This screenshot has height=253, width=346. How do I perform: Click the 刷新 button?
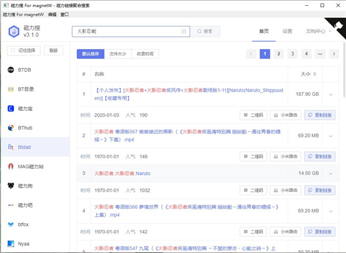pyautogui.click(x=54, y=51)
